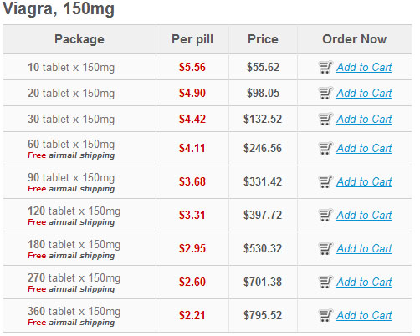Add the $98.05 package to cart
This screenshot has width=420, height=336.
(x=364, y=93)
